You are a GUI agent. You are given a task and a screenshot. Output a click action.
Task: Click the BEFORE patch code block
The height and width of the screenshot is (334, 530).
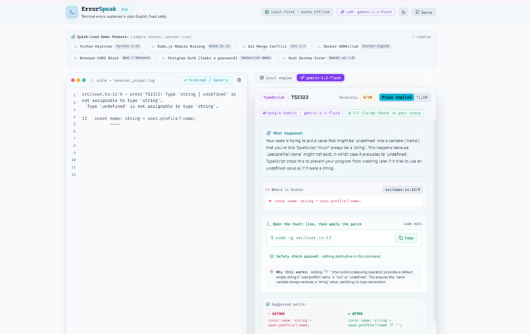coord(304,320)
